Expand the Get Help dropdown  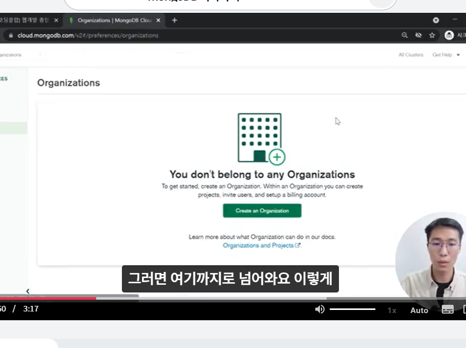(446, 54)
